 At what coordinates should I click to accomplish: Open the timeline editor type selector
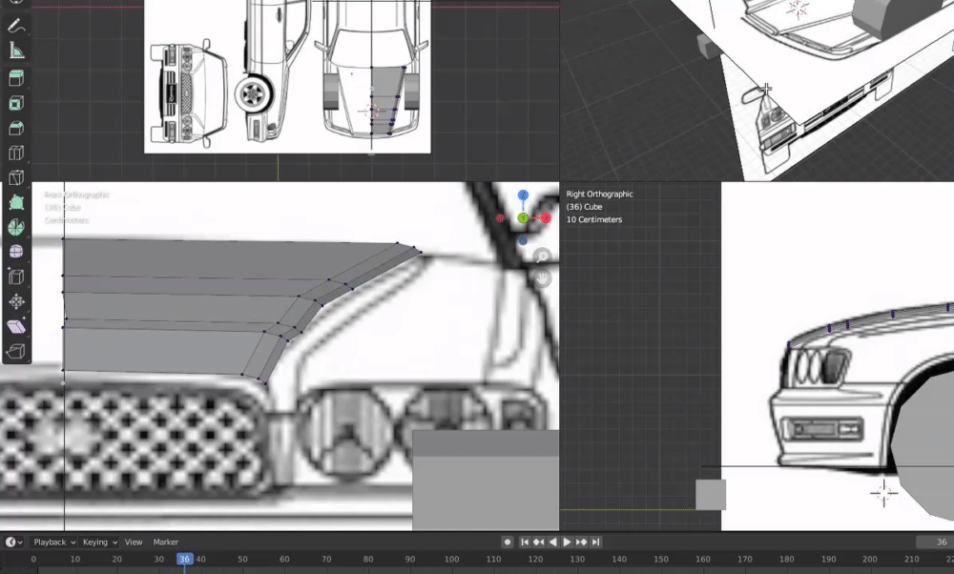click(14, 542)
